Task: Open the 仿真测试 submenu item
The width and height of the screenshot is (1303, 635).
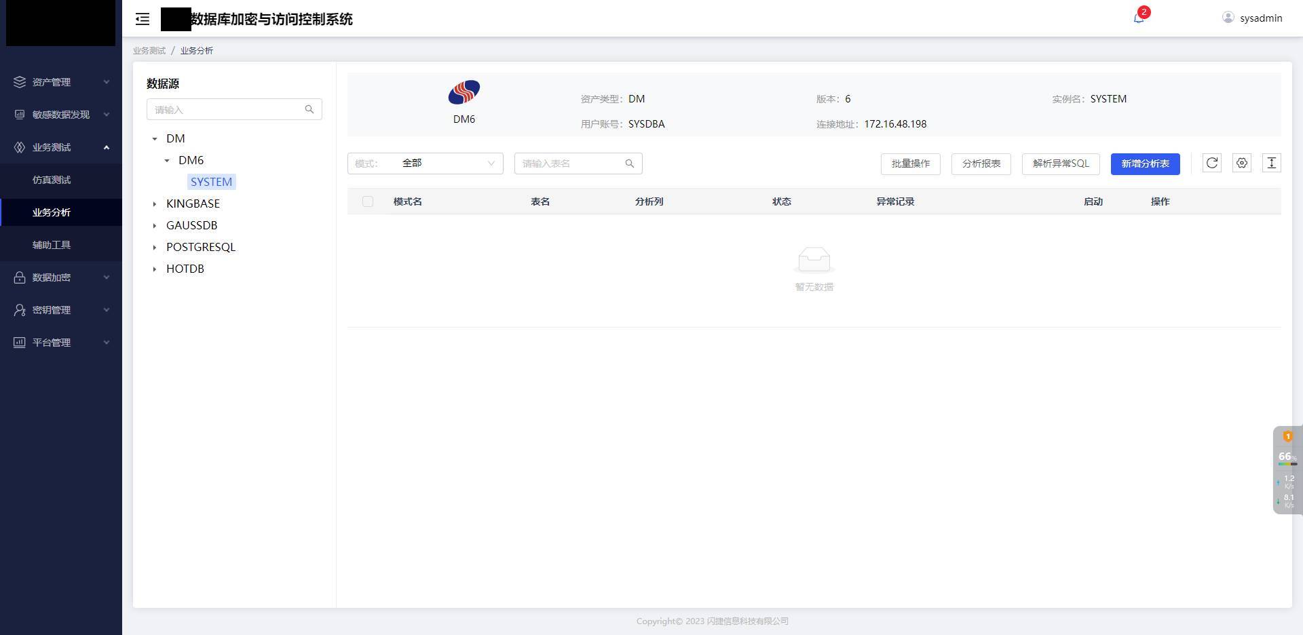Action: click(61, 180)
